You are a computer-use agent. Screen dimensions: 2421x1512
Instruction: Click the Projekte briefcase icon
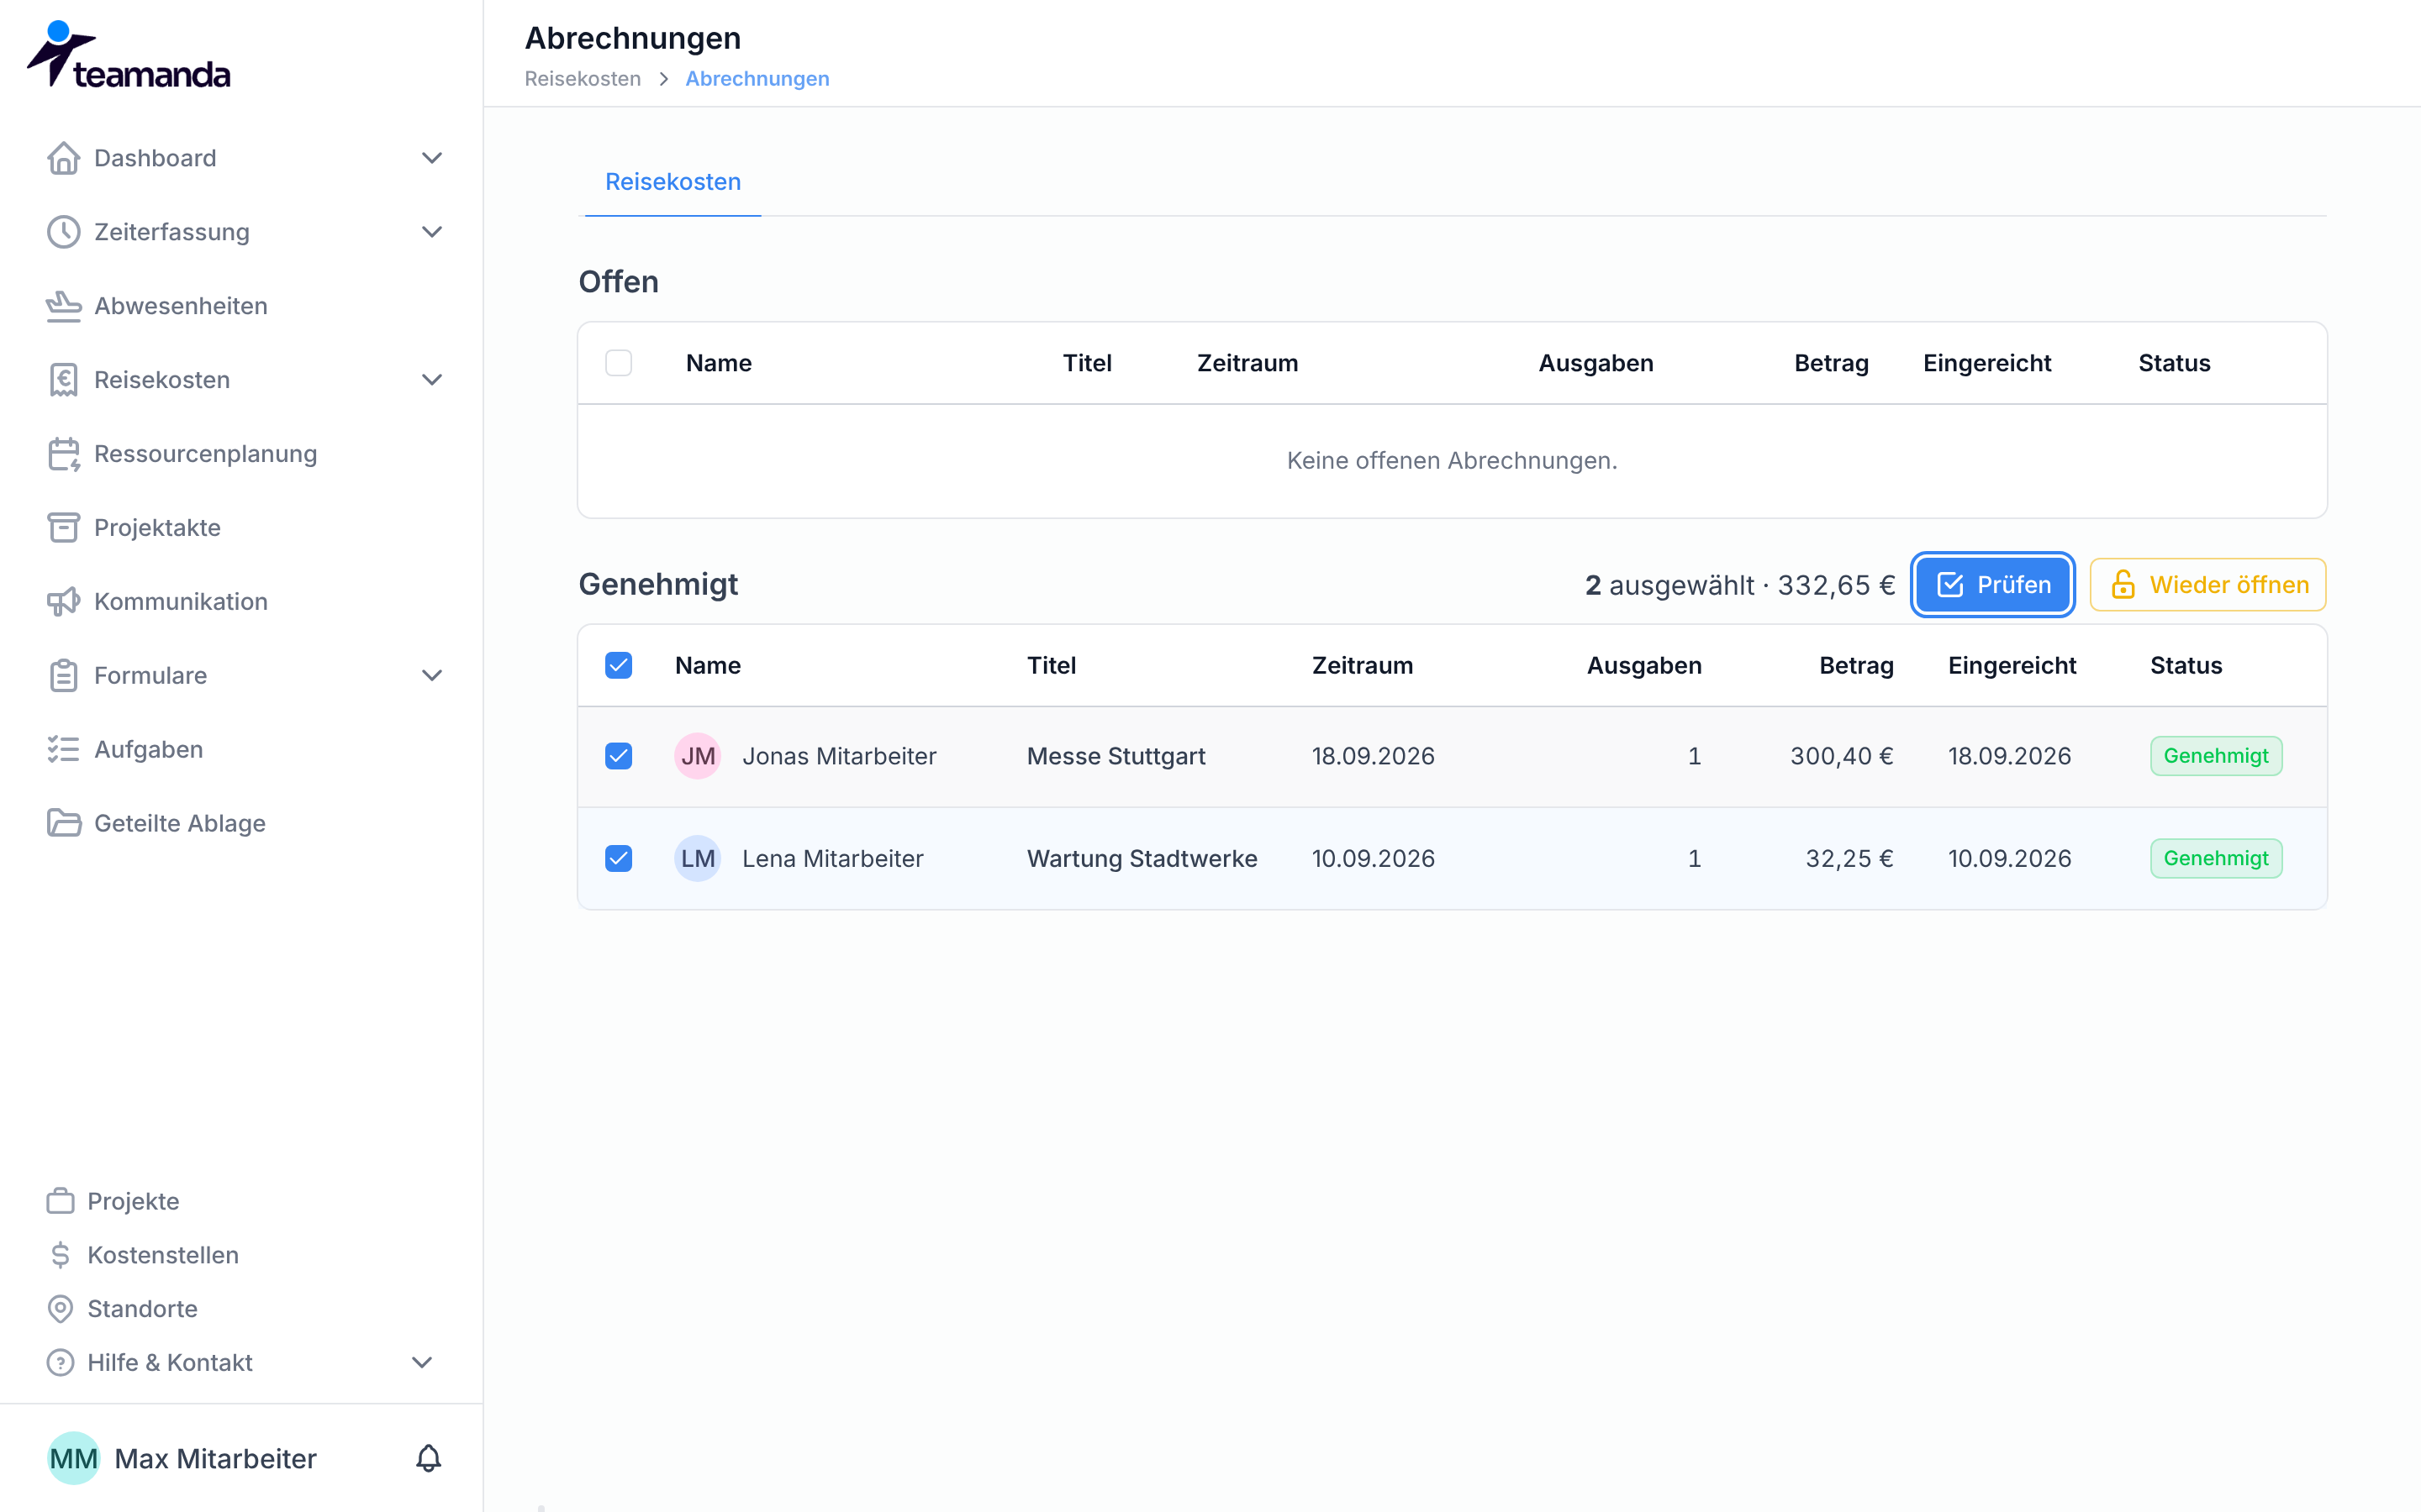pos(60,1201)
